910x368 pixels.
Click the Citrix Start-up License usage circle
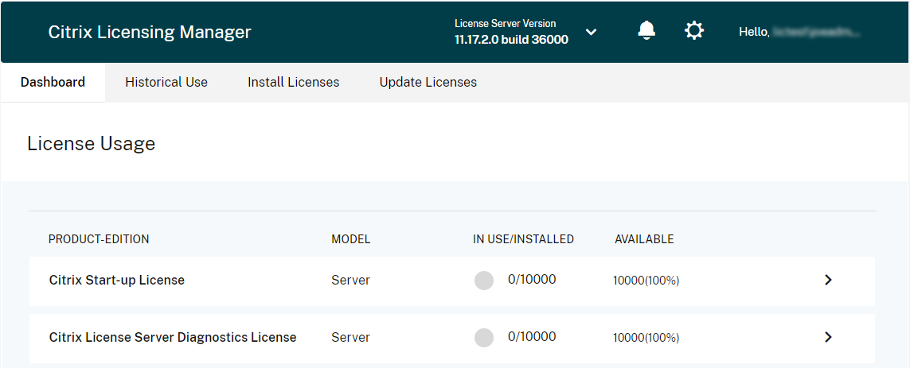click(x=484, y=281)
